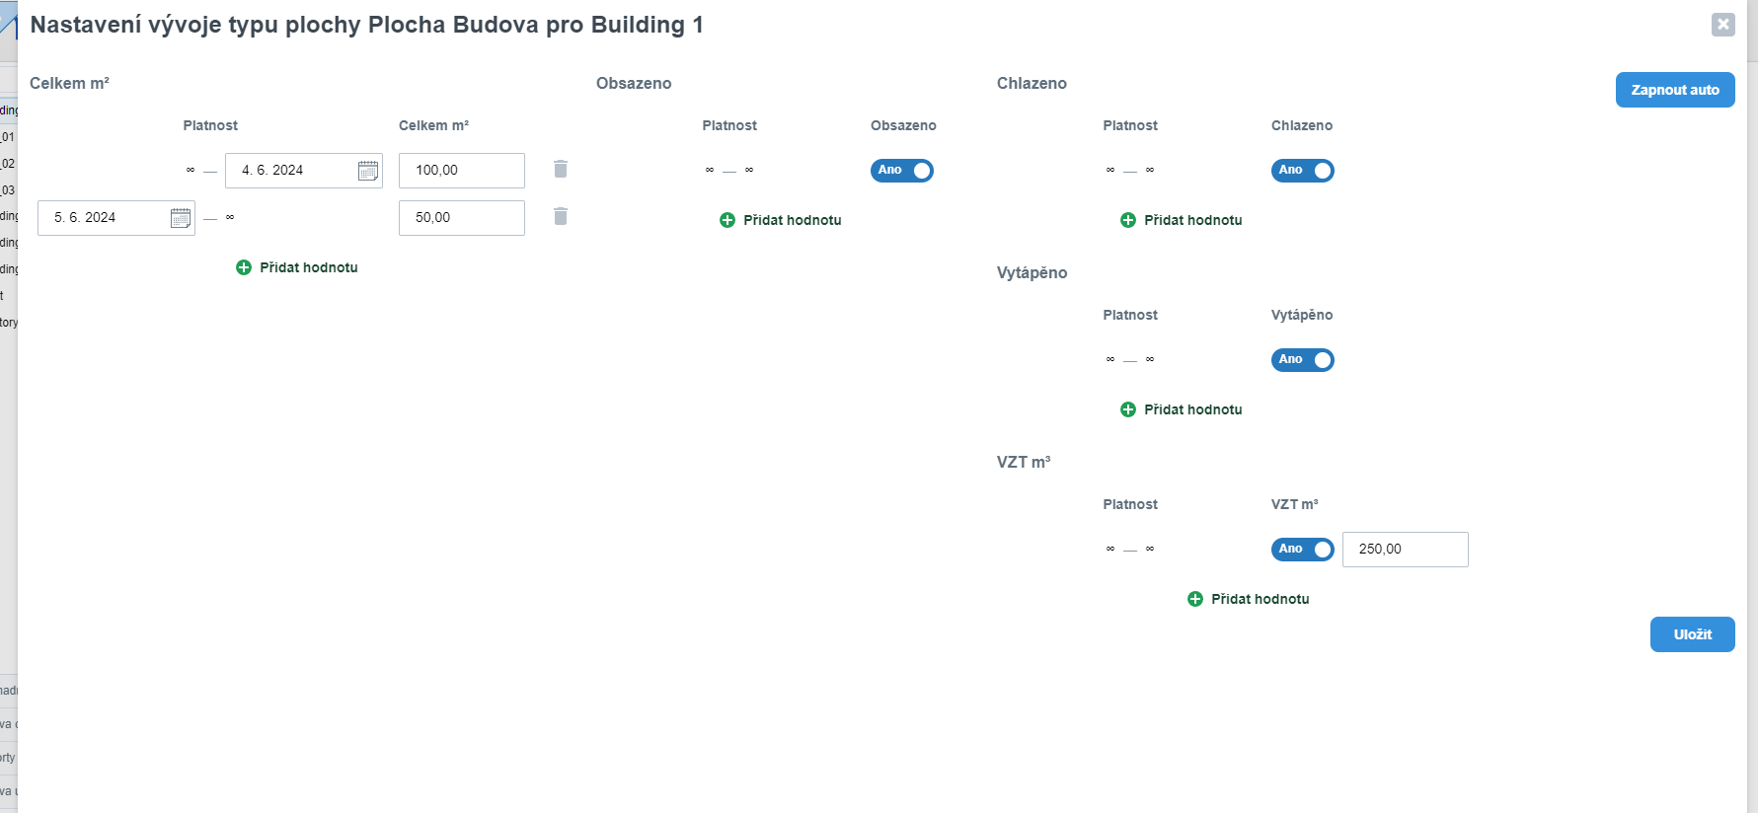Toggle the VZT m³ Ano switch
Image resolution: width=1758 pixels, height=813 pixels.
1303,550
